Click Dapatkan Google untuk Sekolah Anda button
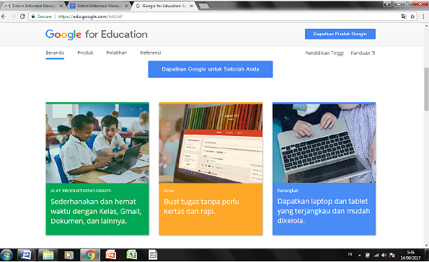 [x=211, y=69]
